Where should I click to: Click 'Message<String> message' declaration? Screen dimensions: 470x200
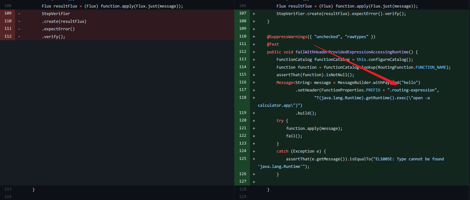pyautogui.click(x=304, y=82)
